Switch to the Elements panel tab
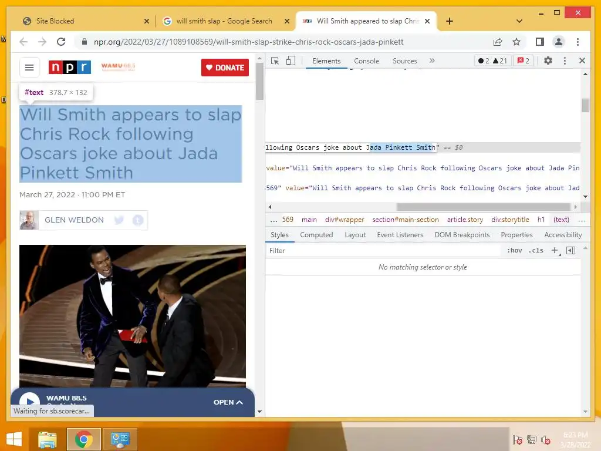 coord(326,61)
